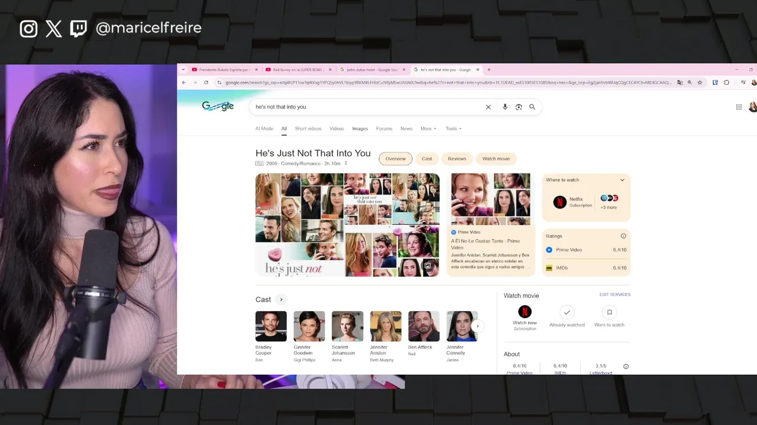Viewport: 757px width, 425px height.
Task: Open Bradley Cooper cast photo
Action: point(271,326)
